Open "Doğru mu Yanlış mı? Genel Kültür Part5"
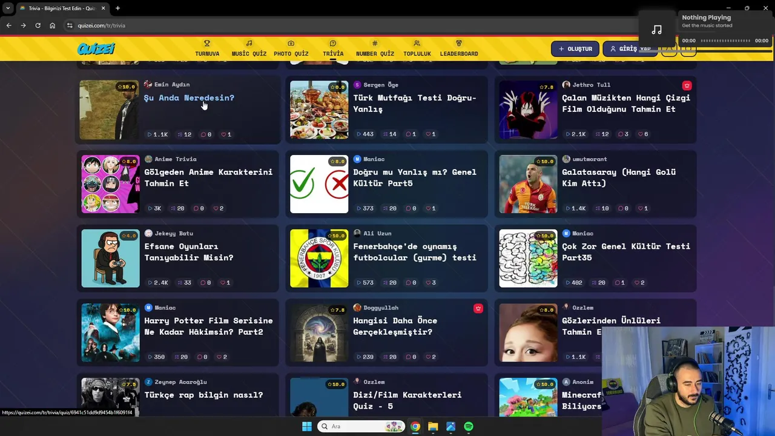Screen dimensions: 775x436 [415, 177]
